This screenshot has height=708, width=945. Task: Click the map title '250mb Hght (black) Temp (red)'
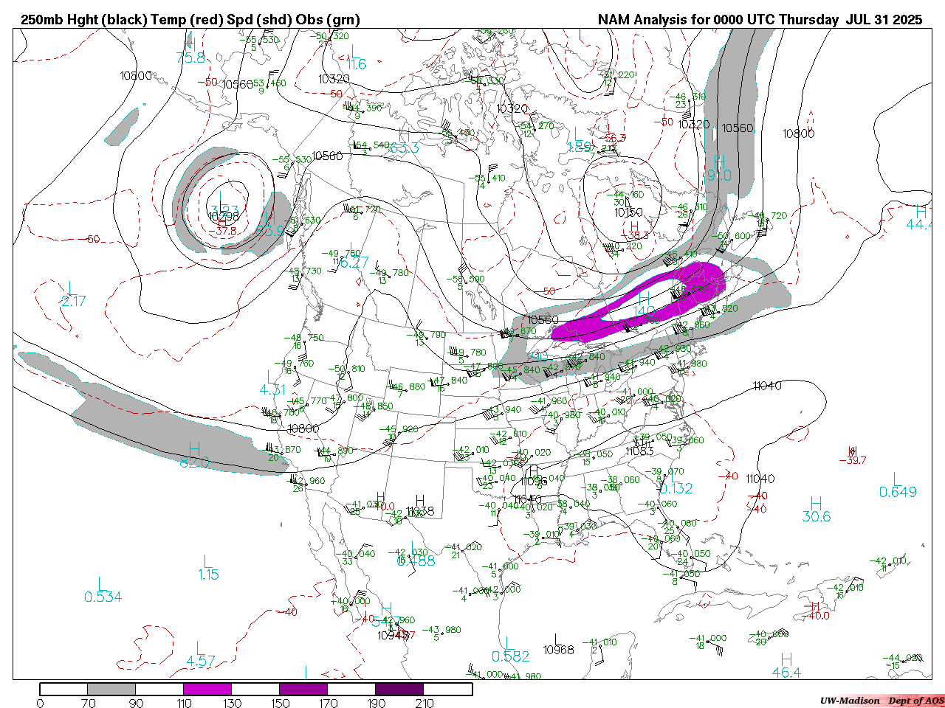(122, 20)
